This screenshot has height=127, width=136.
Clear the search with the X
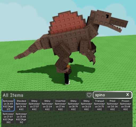coord(127,95)
